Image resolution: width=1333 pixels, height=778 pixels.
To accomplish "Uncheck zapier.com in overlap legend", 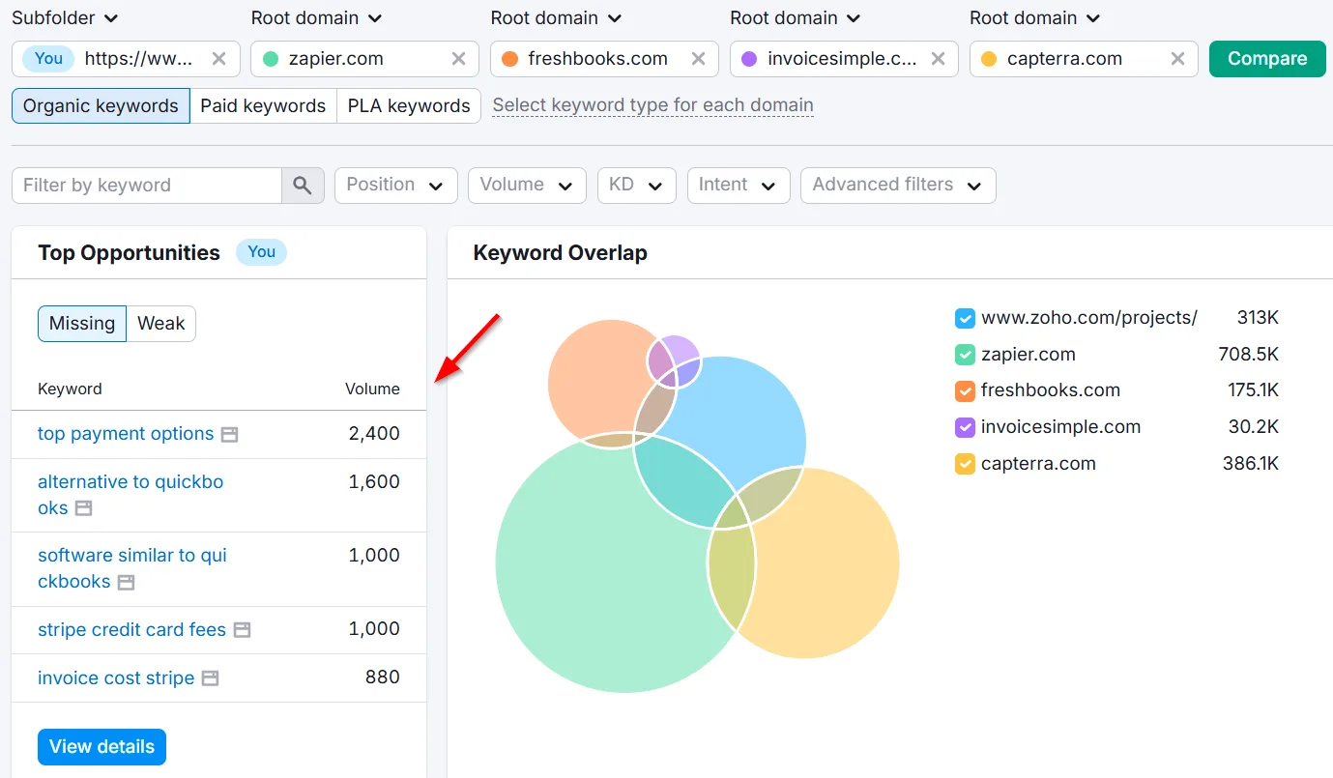I will (x=965, y=355).
